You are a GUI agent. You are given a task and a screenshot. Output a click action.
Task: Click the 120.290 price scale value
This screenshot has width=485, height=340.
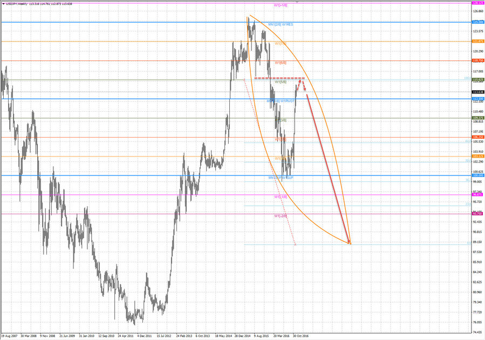pyautogui.click(x=477, y=51)
